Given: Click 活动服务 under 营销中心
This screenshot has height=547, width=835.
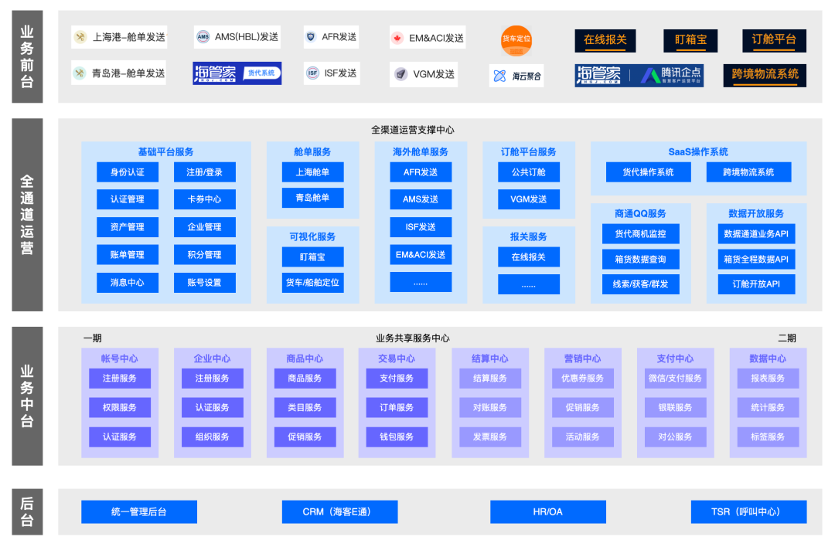Looking at the screenshot, I should tap(583, 437).
